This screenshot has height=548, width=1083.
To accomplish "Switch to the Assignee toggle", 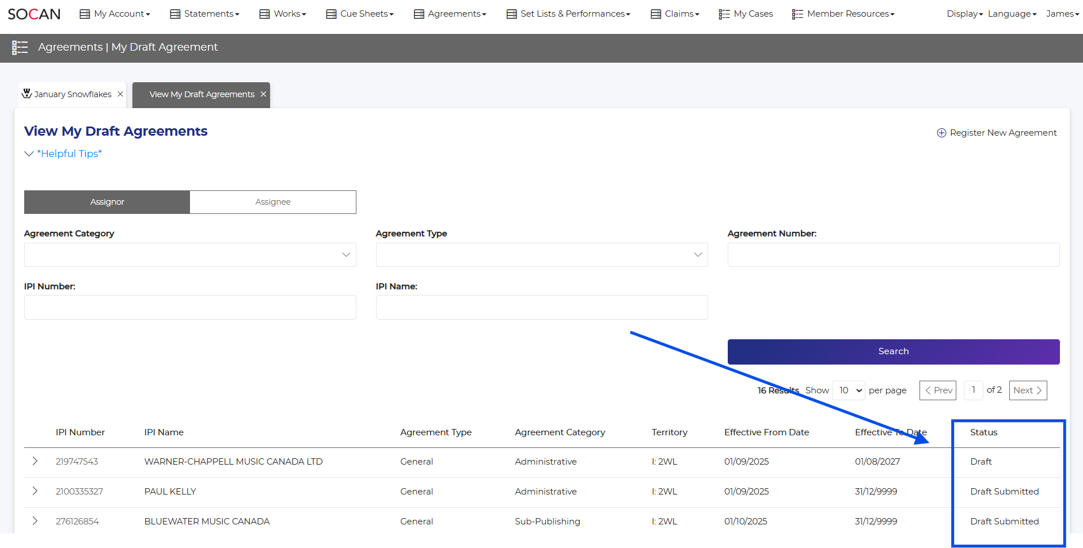I will coord(273,202).
